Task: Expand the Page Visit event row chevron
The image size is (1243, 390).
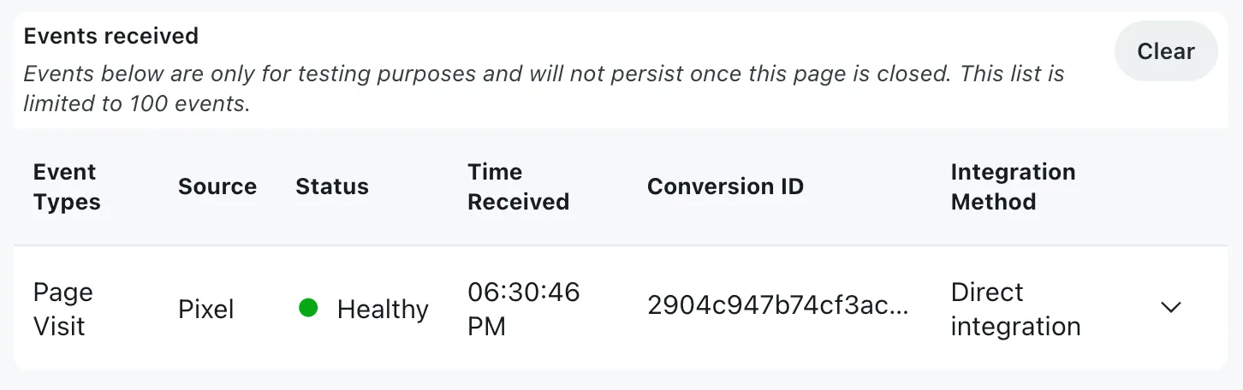Action: 1170,308
